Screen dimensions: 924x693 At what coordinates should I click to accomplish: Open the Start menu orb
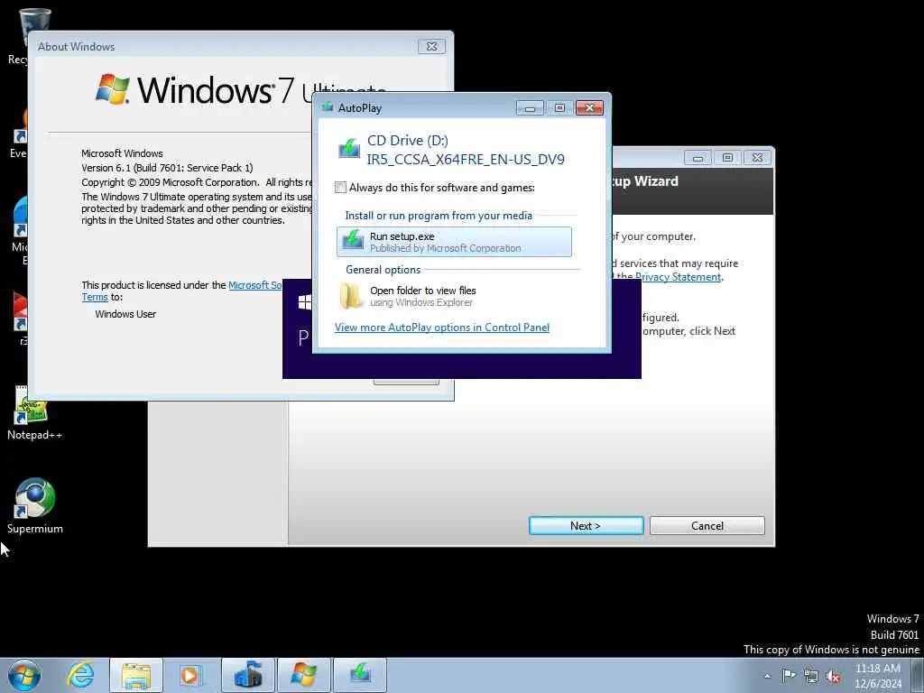pos(24,675)
